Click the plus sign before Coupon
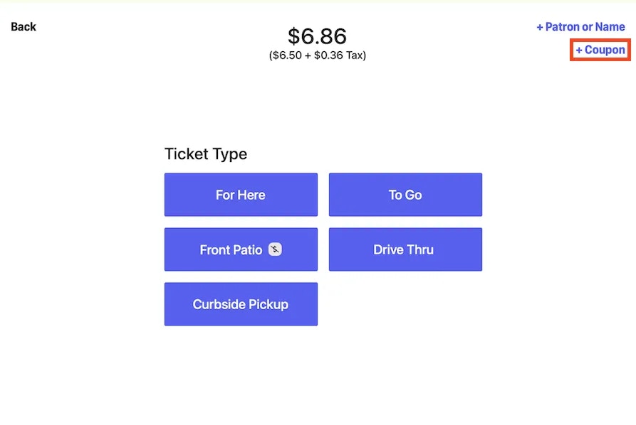636x425 pixels. click(579, 50)
